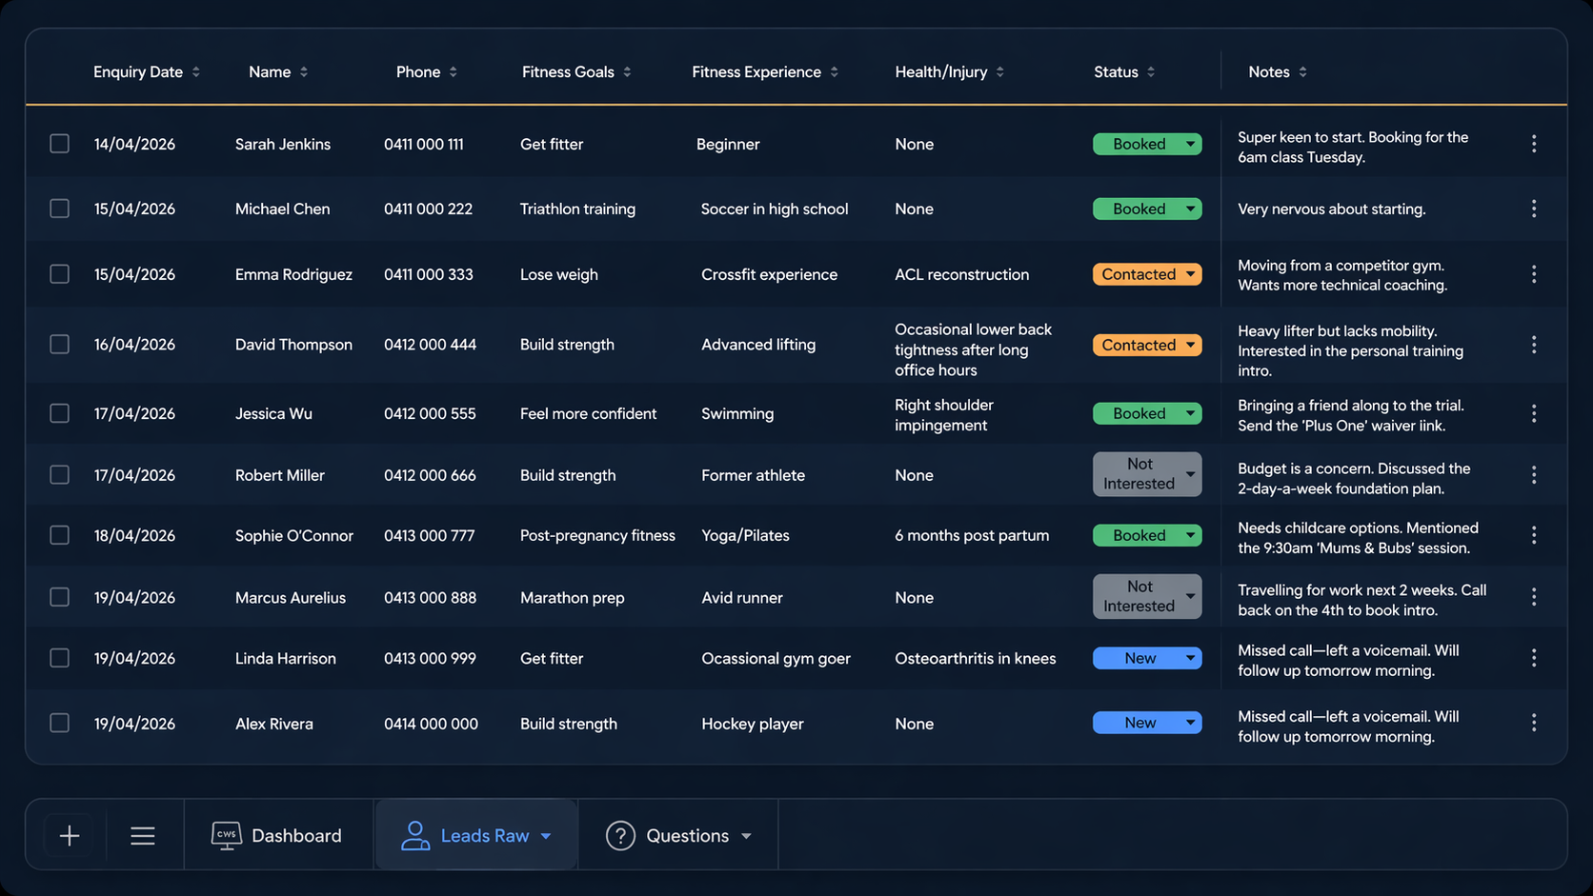Image resolution: width=1593 pixels, height=896 pixels.
Task: Open row menu for Jessica Wu
Action: pyautogui.click(x=1533, y=413)
